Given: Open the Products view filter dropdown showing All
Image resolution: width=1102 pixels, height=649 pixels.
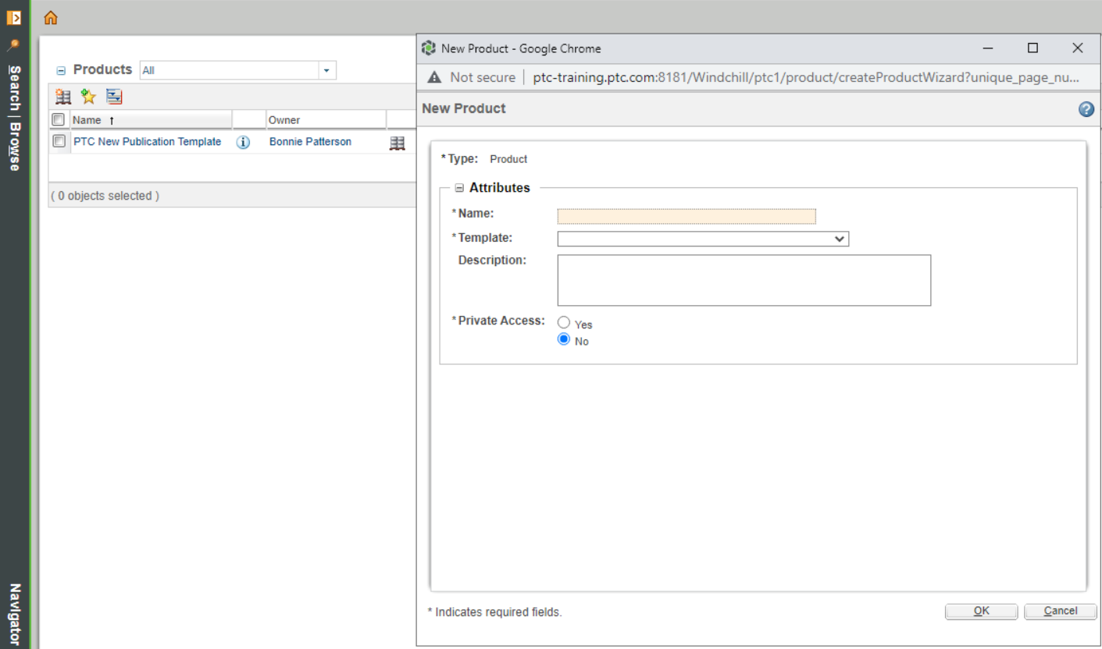Looking at the screenshot, I should coord(326,69).
